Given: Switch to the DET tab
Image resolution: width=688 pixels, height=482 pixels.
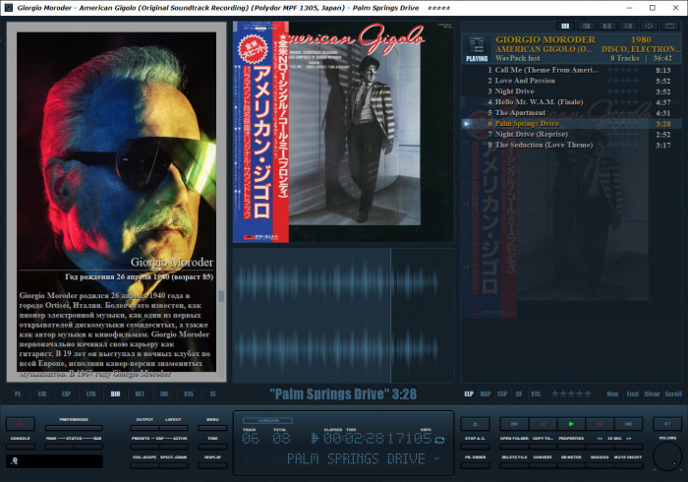Looking at the screenshot, I should pos(140,393).
